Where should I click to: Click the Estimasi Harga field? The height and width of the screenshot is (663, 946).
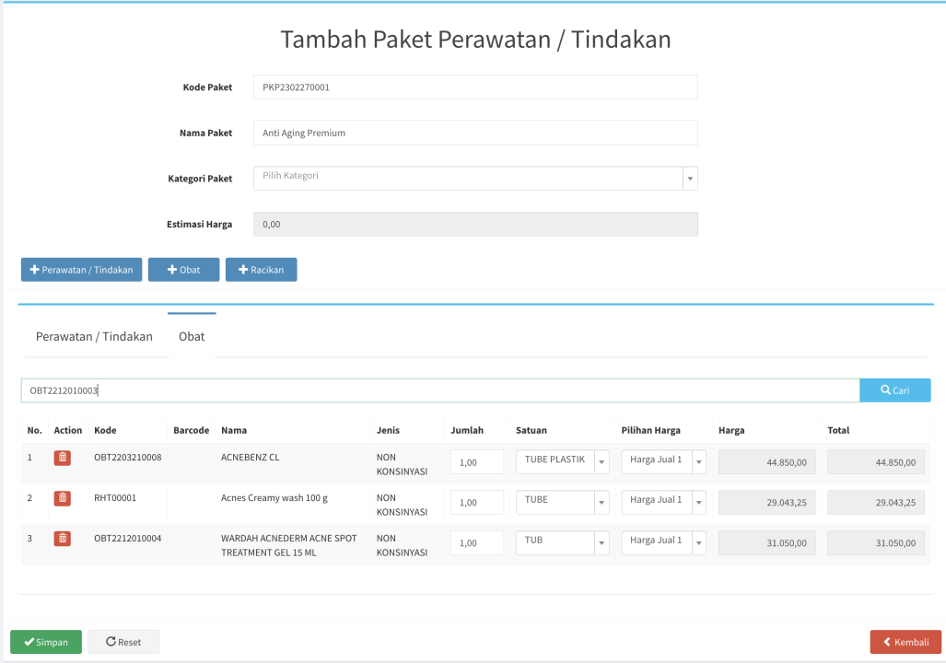(x=475, y=225)
